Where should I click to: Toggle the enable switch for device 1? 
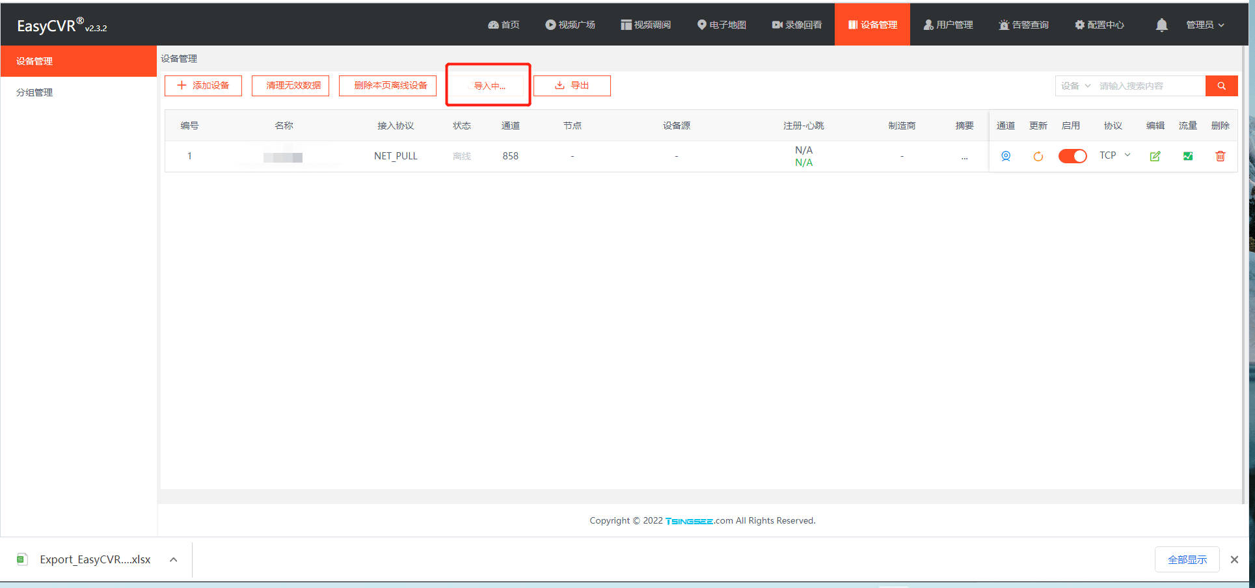(1072, 156)
